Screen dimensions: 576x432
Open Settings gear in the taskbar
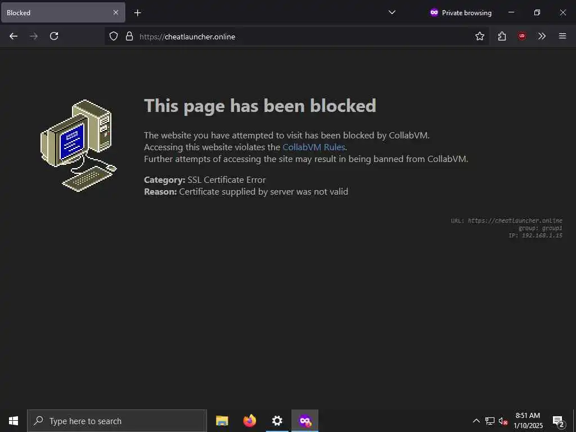coord(277,421)
